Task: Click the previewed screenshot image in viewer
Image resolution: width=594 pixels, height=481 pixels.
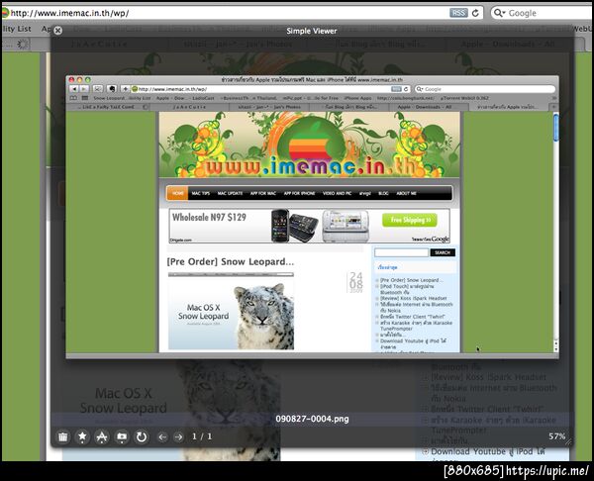Action: click(x=312, y=217)
